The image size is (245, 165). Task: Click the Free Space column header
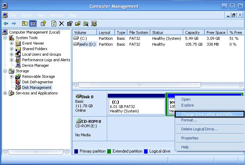216,33
